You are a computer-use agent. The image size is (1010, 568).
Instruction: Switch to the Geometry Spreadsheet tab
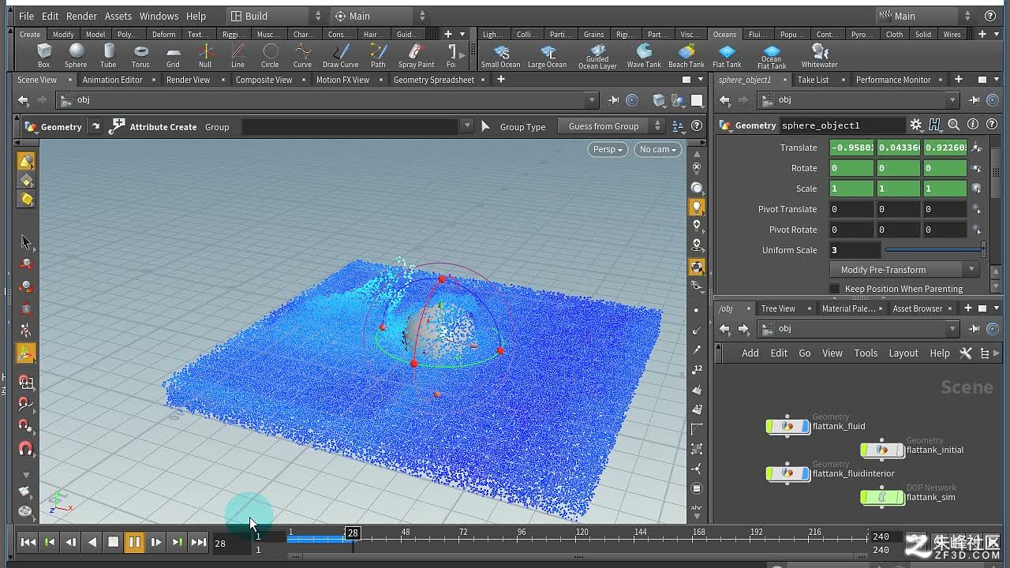[433, 80]
